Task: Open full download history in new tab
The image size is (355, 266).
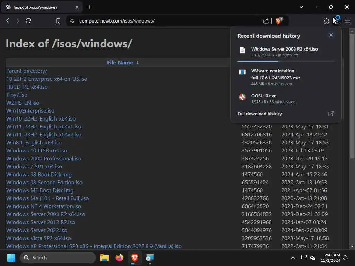Action: [x=331, y=114]
